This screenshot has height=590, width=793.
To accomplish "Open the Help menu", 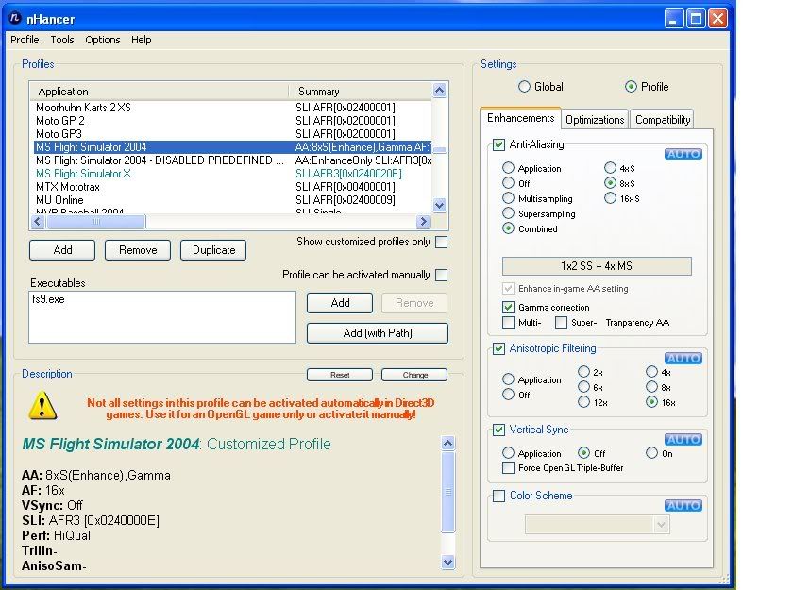I will [141, 40].
